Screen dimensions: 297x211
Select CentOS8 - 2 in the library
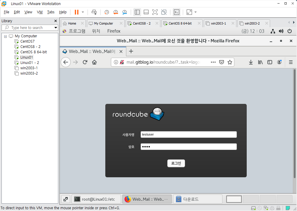[30, 46]
